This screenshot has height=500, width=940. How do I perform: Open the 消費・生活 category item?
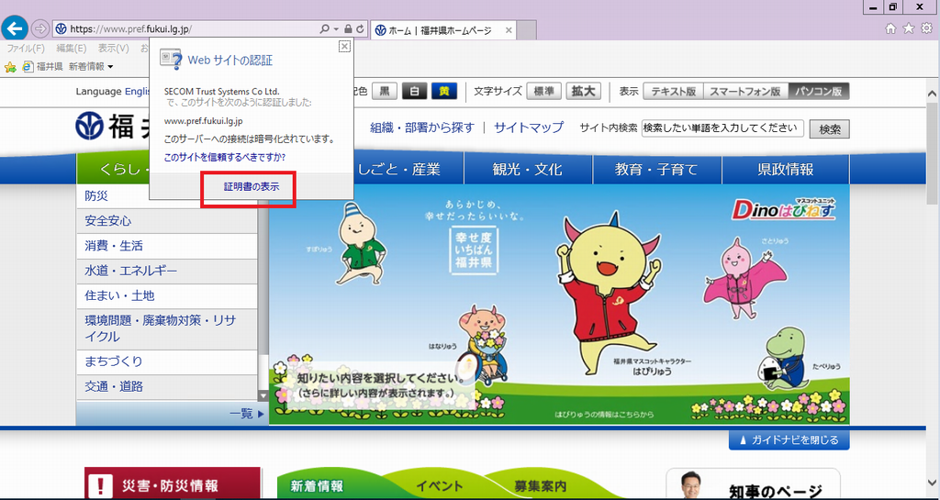[x=167, y=246]
